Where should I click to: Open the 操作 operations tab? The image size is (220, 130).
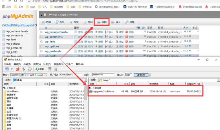[130, 22]
